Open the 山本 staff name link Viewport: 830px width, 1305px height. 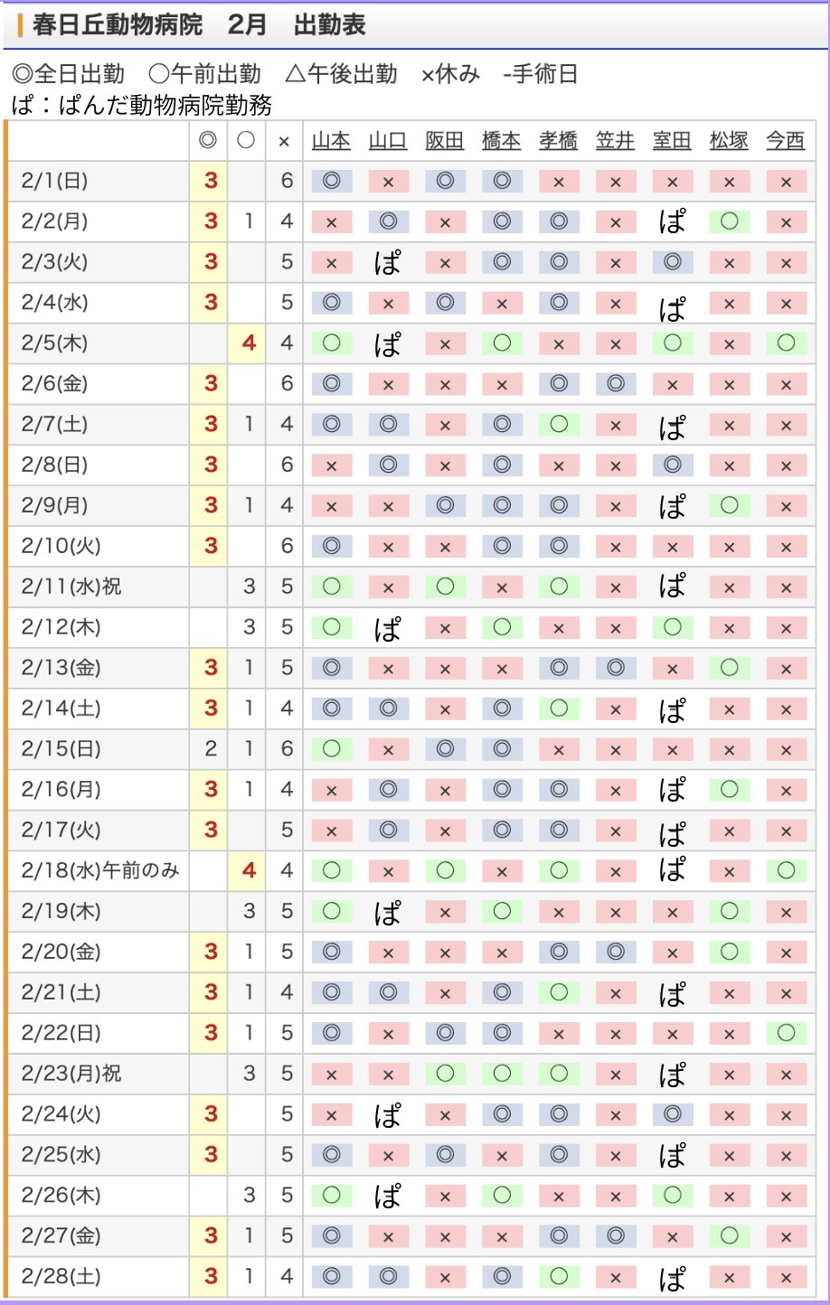coord(331,141)
